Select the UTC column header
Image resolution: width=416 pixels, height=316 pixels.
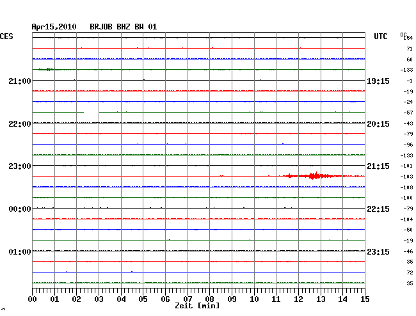click(380, 36)
